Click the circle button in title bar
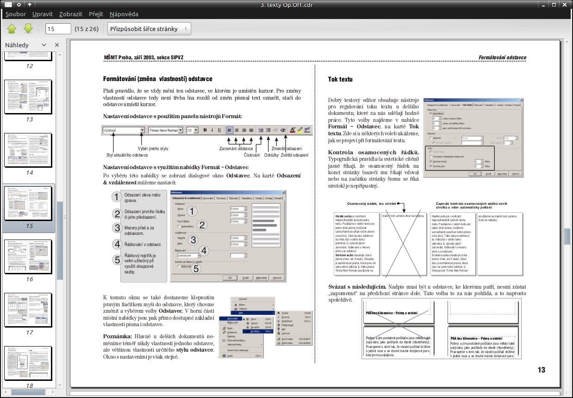 [19, 4]
